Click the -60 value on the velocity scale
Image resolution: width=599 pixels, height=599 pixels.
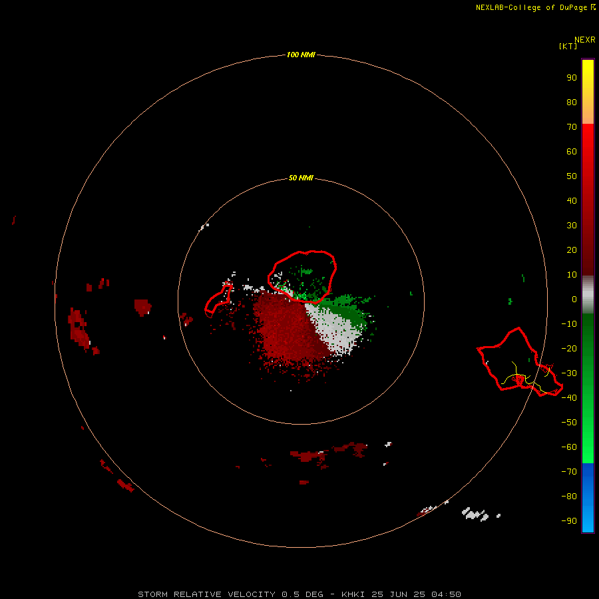tap(569, 447)
